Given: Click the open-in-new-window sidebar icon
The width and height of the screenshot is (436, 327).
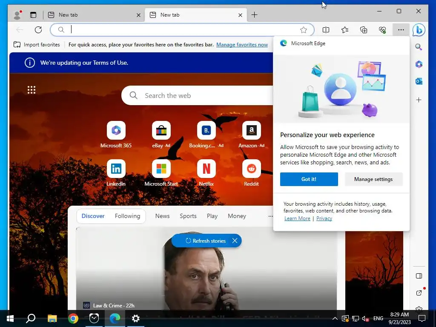Looking at the screenshot, I should coord(419,293).
